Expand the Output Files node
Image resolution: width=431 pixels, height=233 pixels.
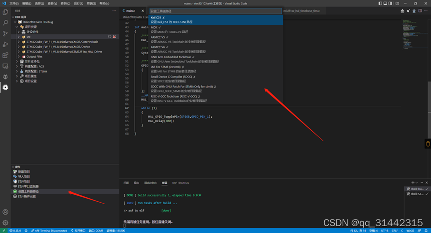click(19, 57)
